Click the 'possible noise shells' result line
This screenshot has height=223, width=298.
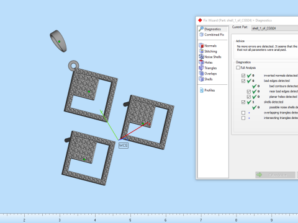pyautogui.click(x=283, y=107)
